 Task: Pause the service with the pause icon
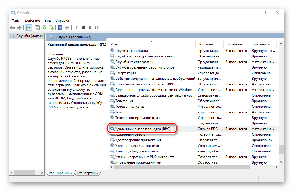coord(90,28)
